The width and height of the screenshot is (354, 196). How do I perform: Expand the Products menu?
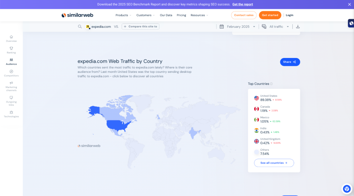(123, 15)
